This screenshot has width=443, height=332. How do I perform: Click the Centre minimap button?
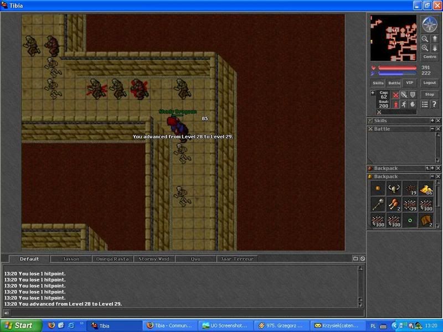point(430,57)
